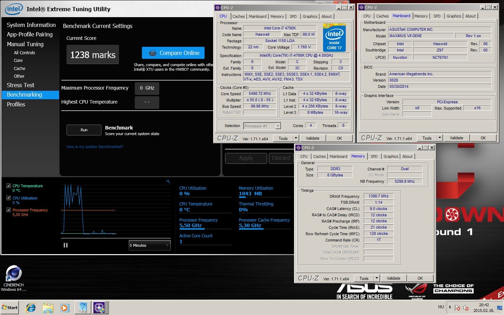Open System Information section
Image resolution: width=504 pixels, height=315 pixels.
pyautogui.click(x=31, y=25)
